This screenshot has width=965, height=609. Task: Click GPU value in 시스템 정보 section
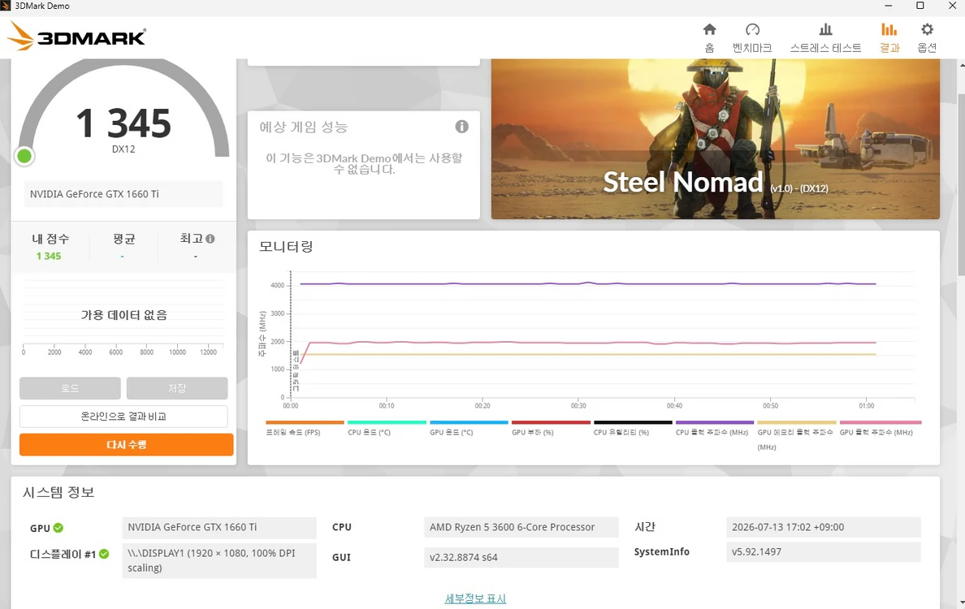[219, 527]
